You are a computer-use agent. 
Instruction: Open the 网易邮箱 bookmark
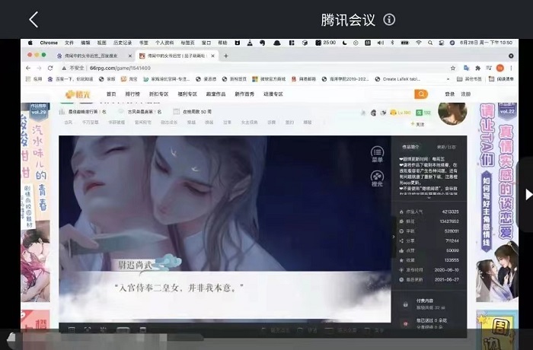[x=304, y=79]
